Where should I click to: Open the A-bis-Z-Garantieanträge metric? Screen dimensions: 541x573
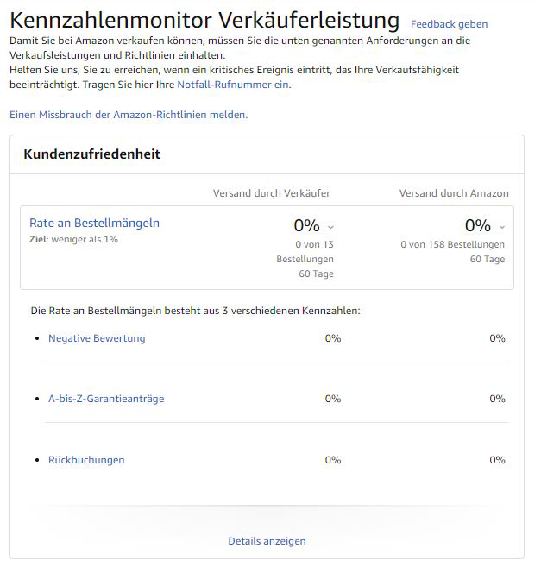[x=106, y=399]
